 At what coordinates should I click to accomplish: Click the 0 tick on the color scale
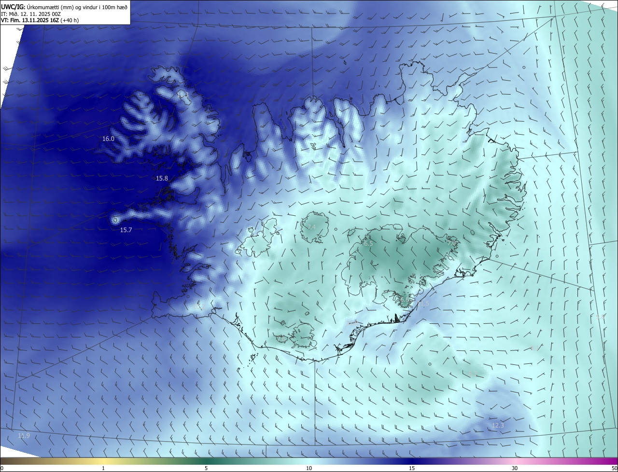[2, 469]
